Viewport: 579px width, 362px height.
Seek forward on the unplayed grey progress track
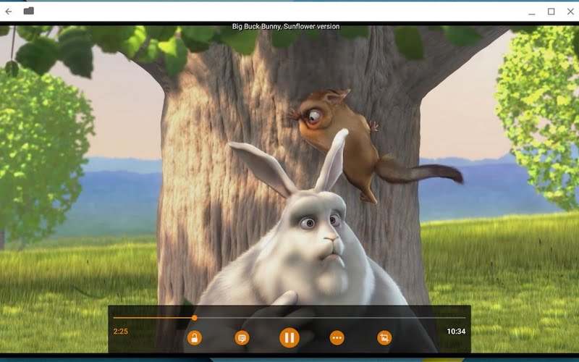tap(326, 317)
